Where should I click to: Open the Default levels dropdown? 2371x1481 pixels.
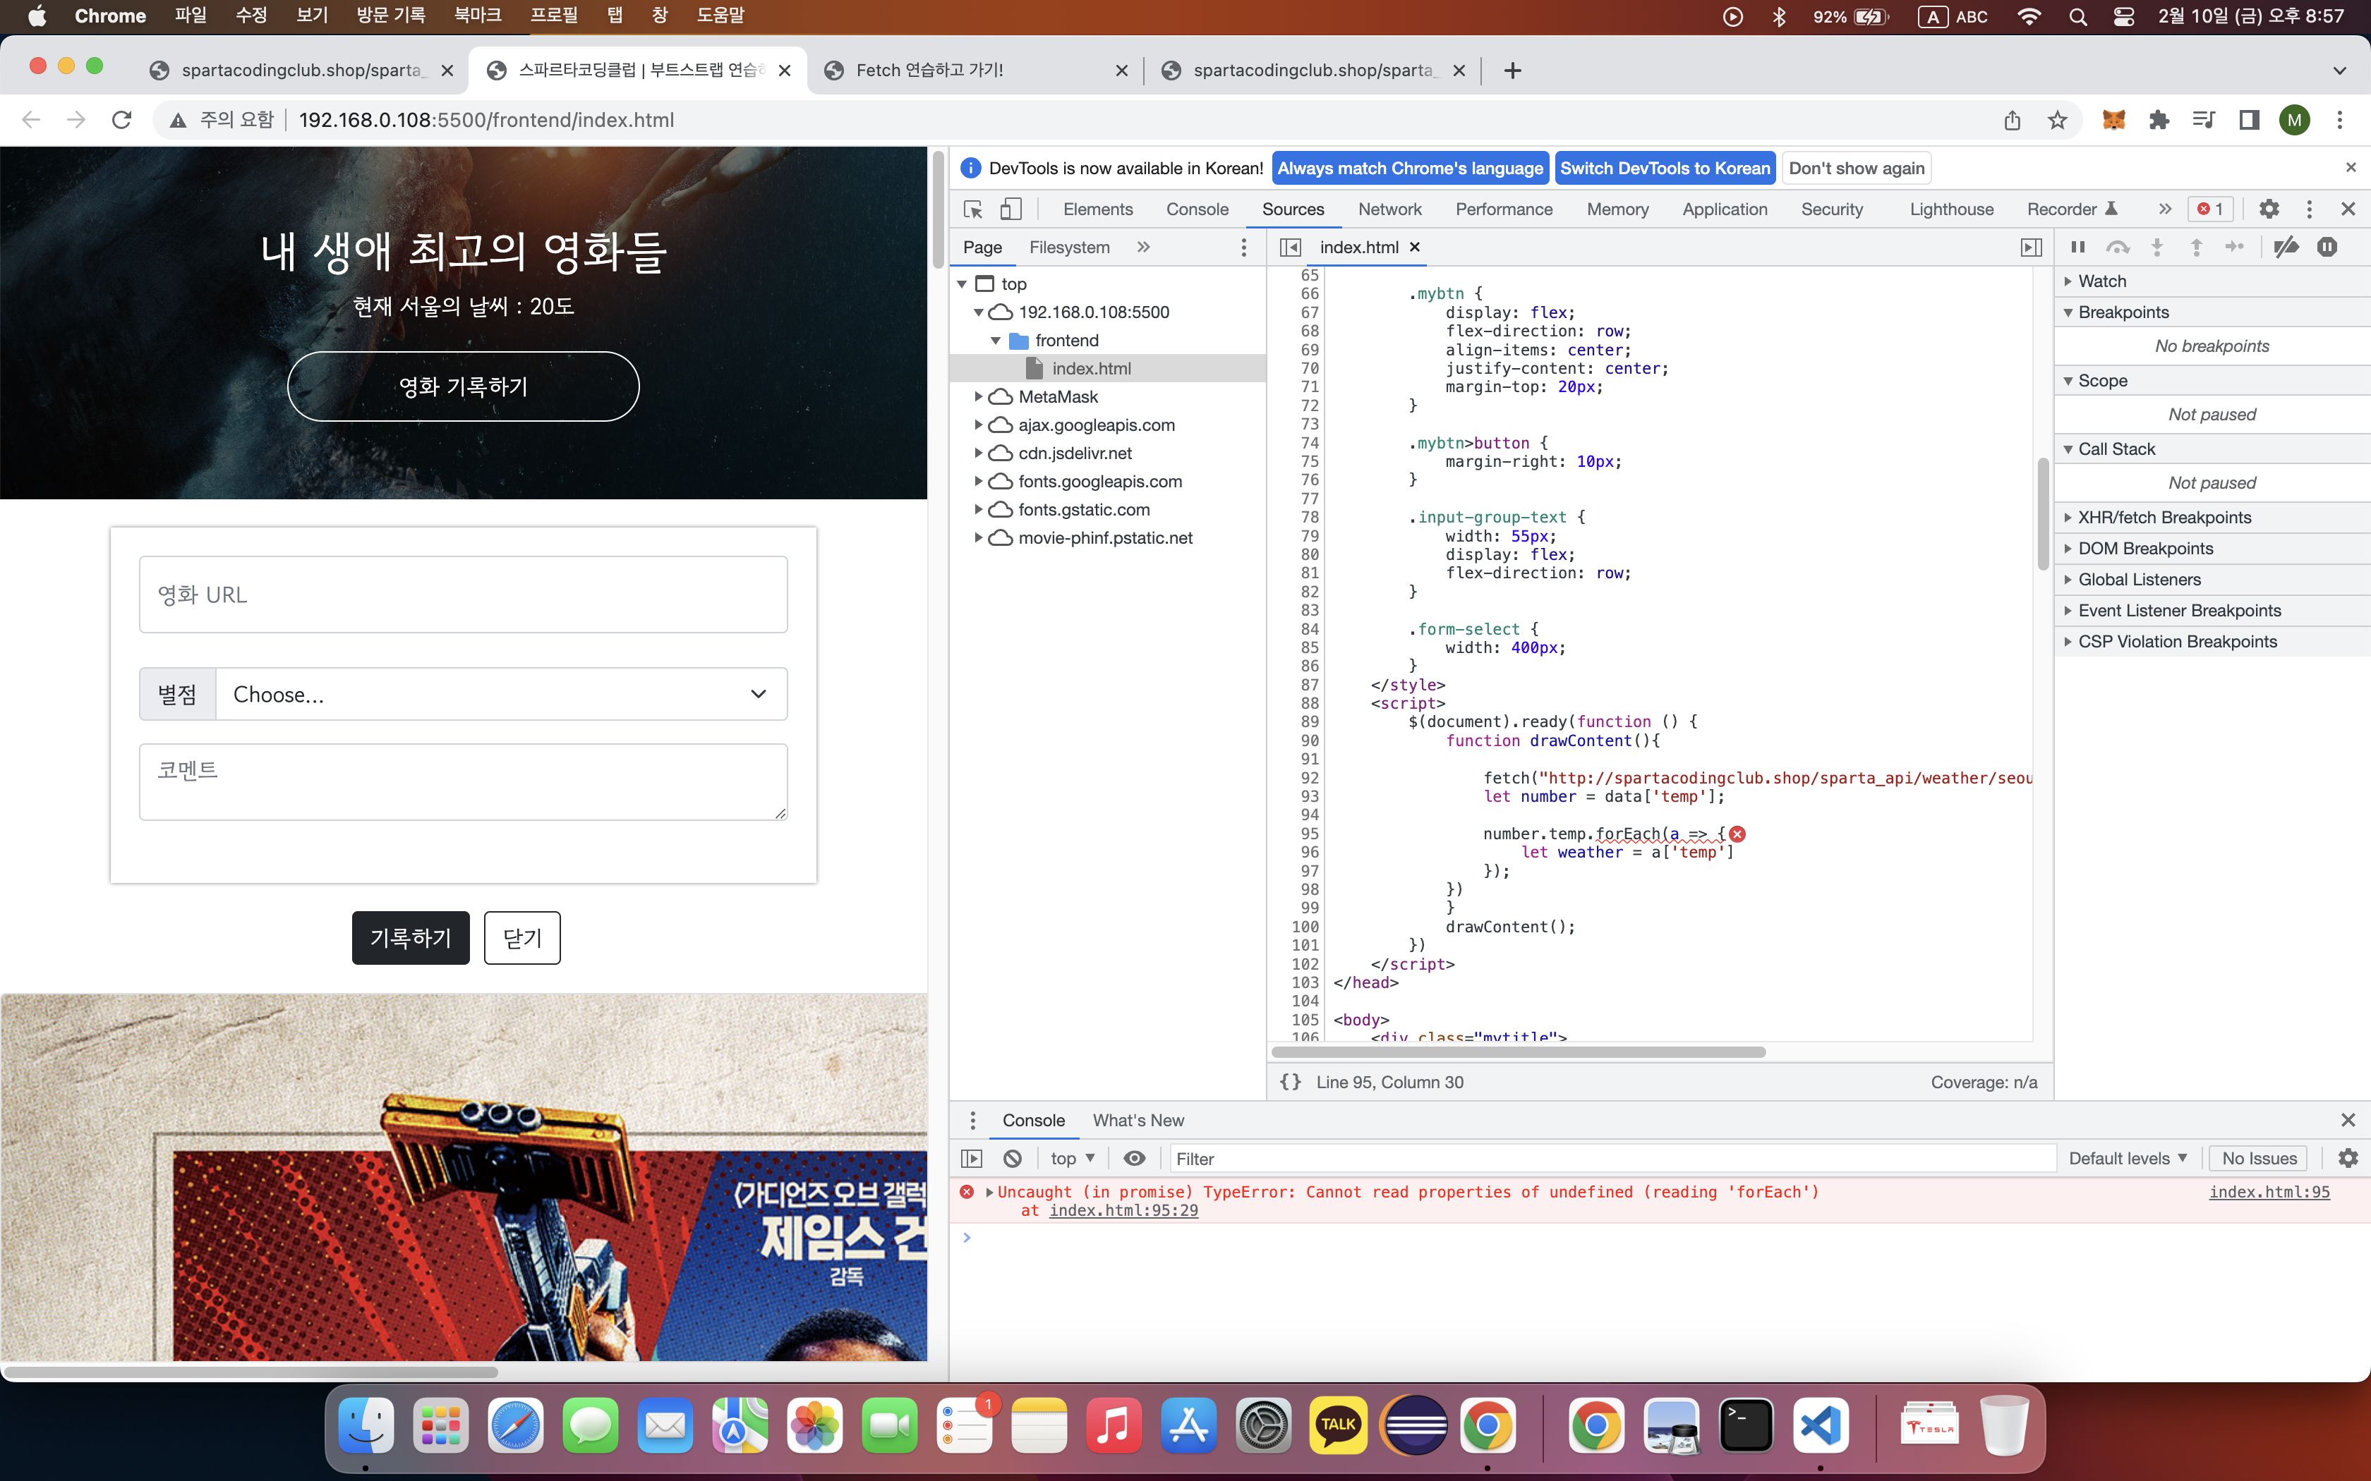[2127, 1159]
